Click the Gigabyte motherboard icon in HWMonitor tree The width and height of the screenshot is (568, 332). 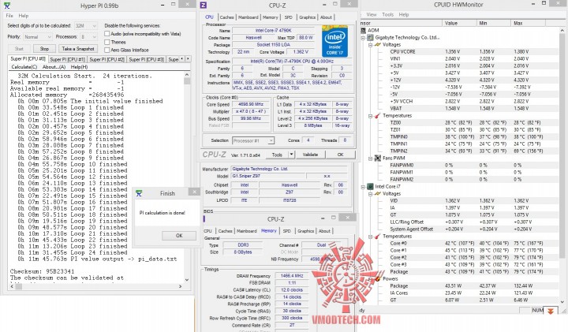[370, 37]
